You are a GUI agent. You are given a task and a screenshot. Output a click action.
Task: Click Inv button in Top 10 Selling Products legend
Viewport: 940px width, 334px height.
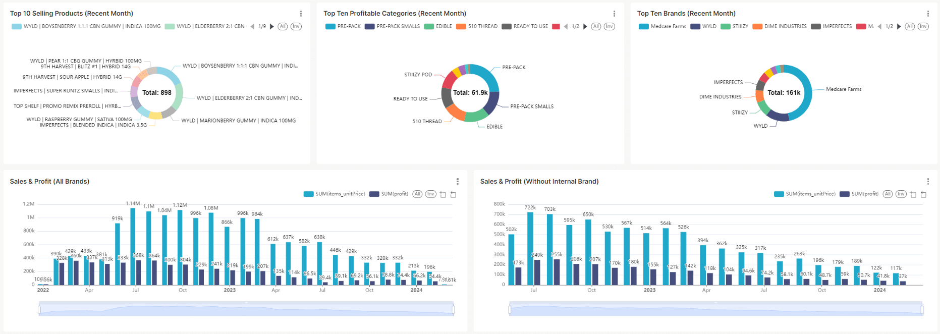point(296,27)
